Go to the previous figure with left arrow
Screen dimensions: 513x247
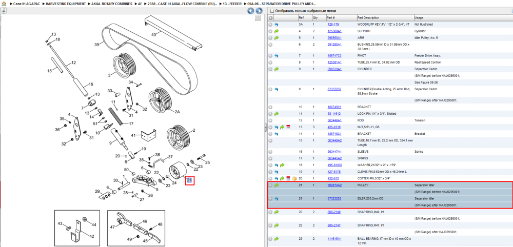(251, 11)
